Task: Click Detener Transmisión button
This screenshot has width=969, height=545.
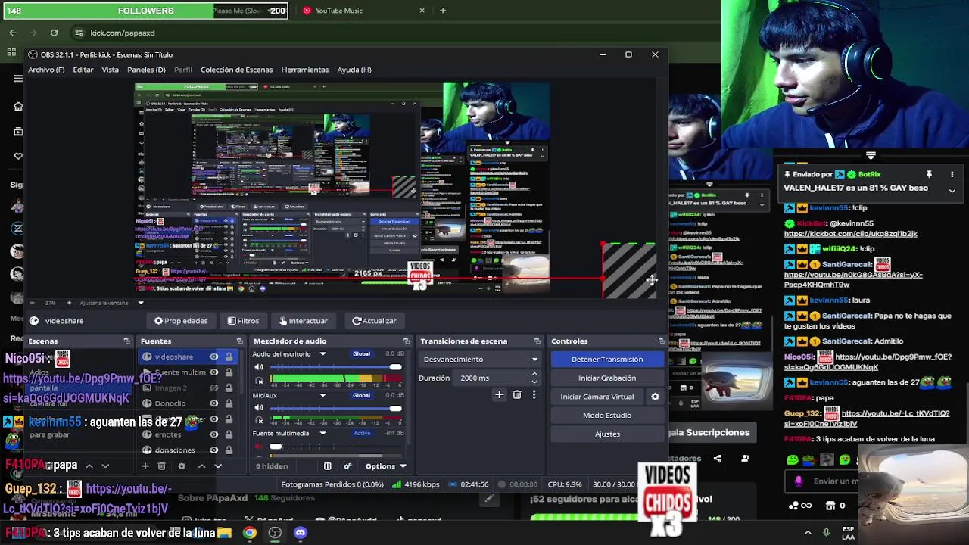Action: pyautogui.click(x=607, y=360)
